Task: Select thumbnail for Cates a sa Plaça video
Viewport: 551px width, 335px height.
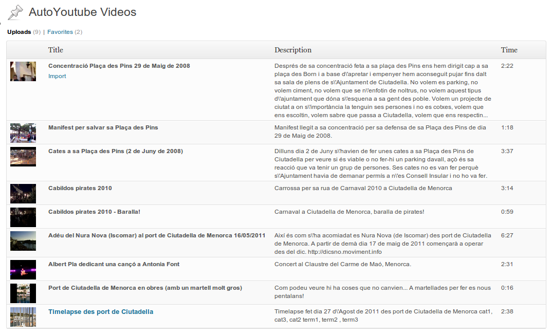Action: click(23, 157)
